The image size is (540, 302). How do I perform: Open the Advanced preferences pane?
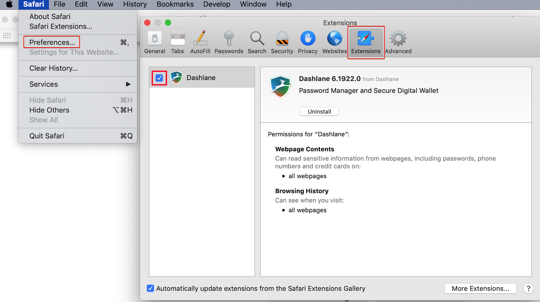tap(398, 41)
